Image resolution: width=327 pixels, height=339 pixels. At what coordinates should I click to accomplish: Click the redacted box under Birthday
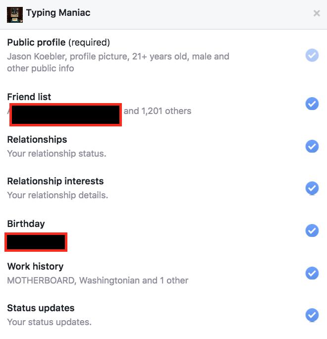(36, 242)
